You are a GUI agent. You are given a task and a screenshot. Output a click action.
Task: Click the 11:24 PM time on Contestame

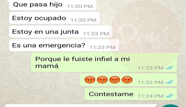(150, 96)
